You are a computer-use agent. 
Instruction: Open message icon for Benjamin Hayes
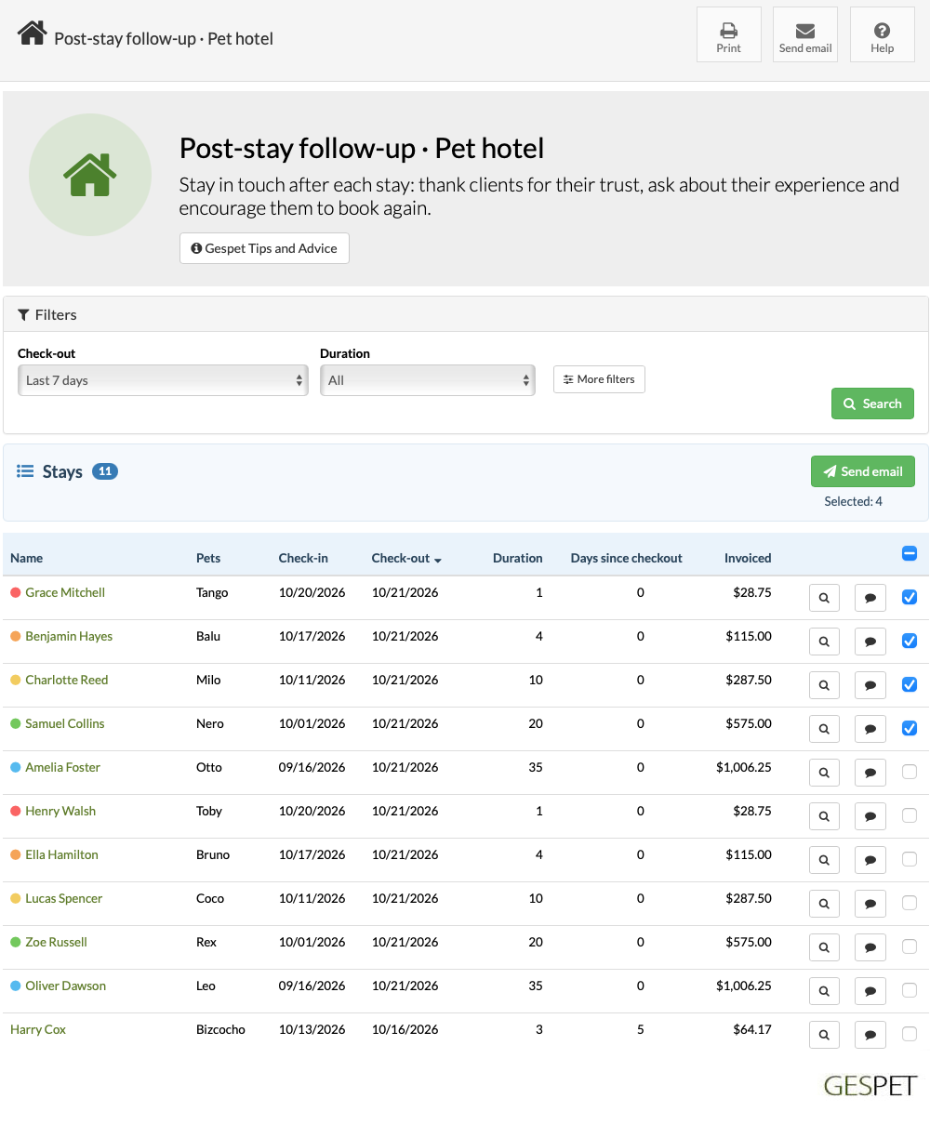pos(870,642)
